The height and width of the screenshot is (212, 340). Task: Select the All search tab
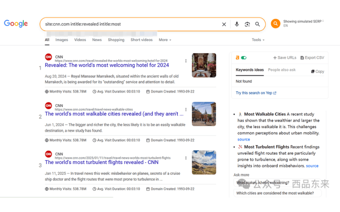point(47,40)
